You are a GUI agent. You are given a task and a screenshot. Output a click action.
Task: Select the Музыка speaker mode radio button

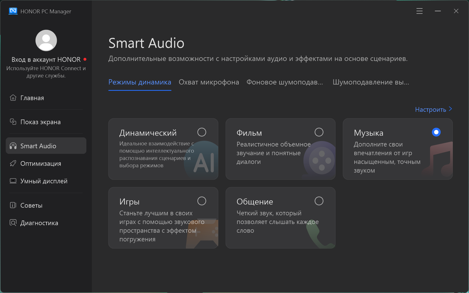coord(436,132)
